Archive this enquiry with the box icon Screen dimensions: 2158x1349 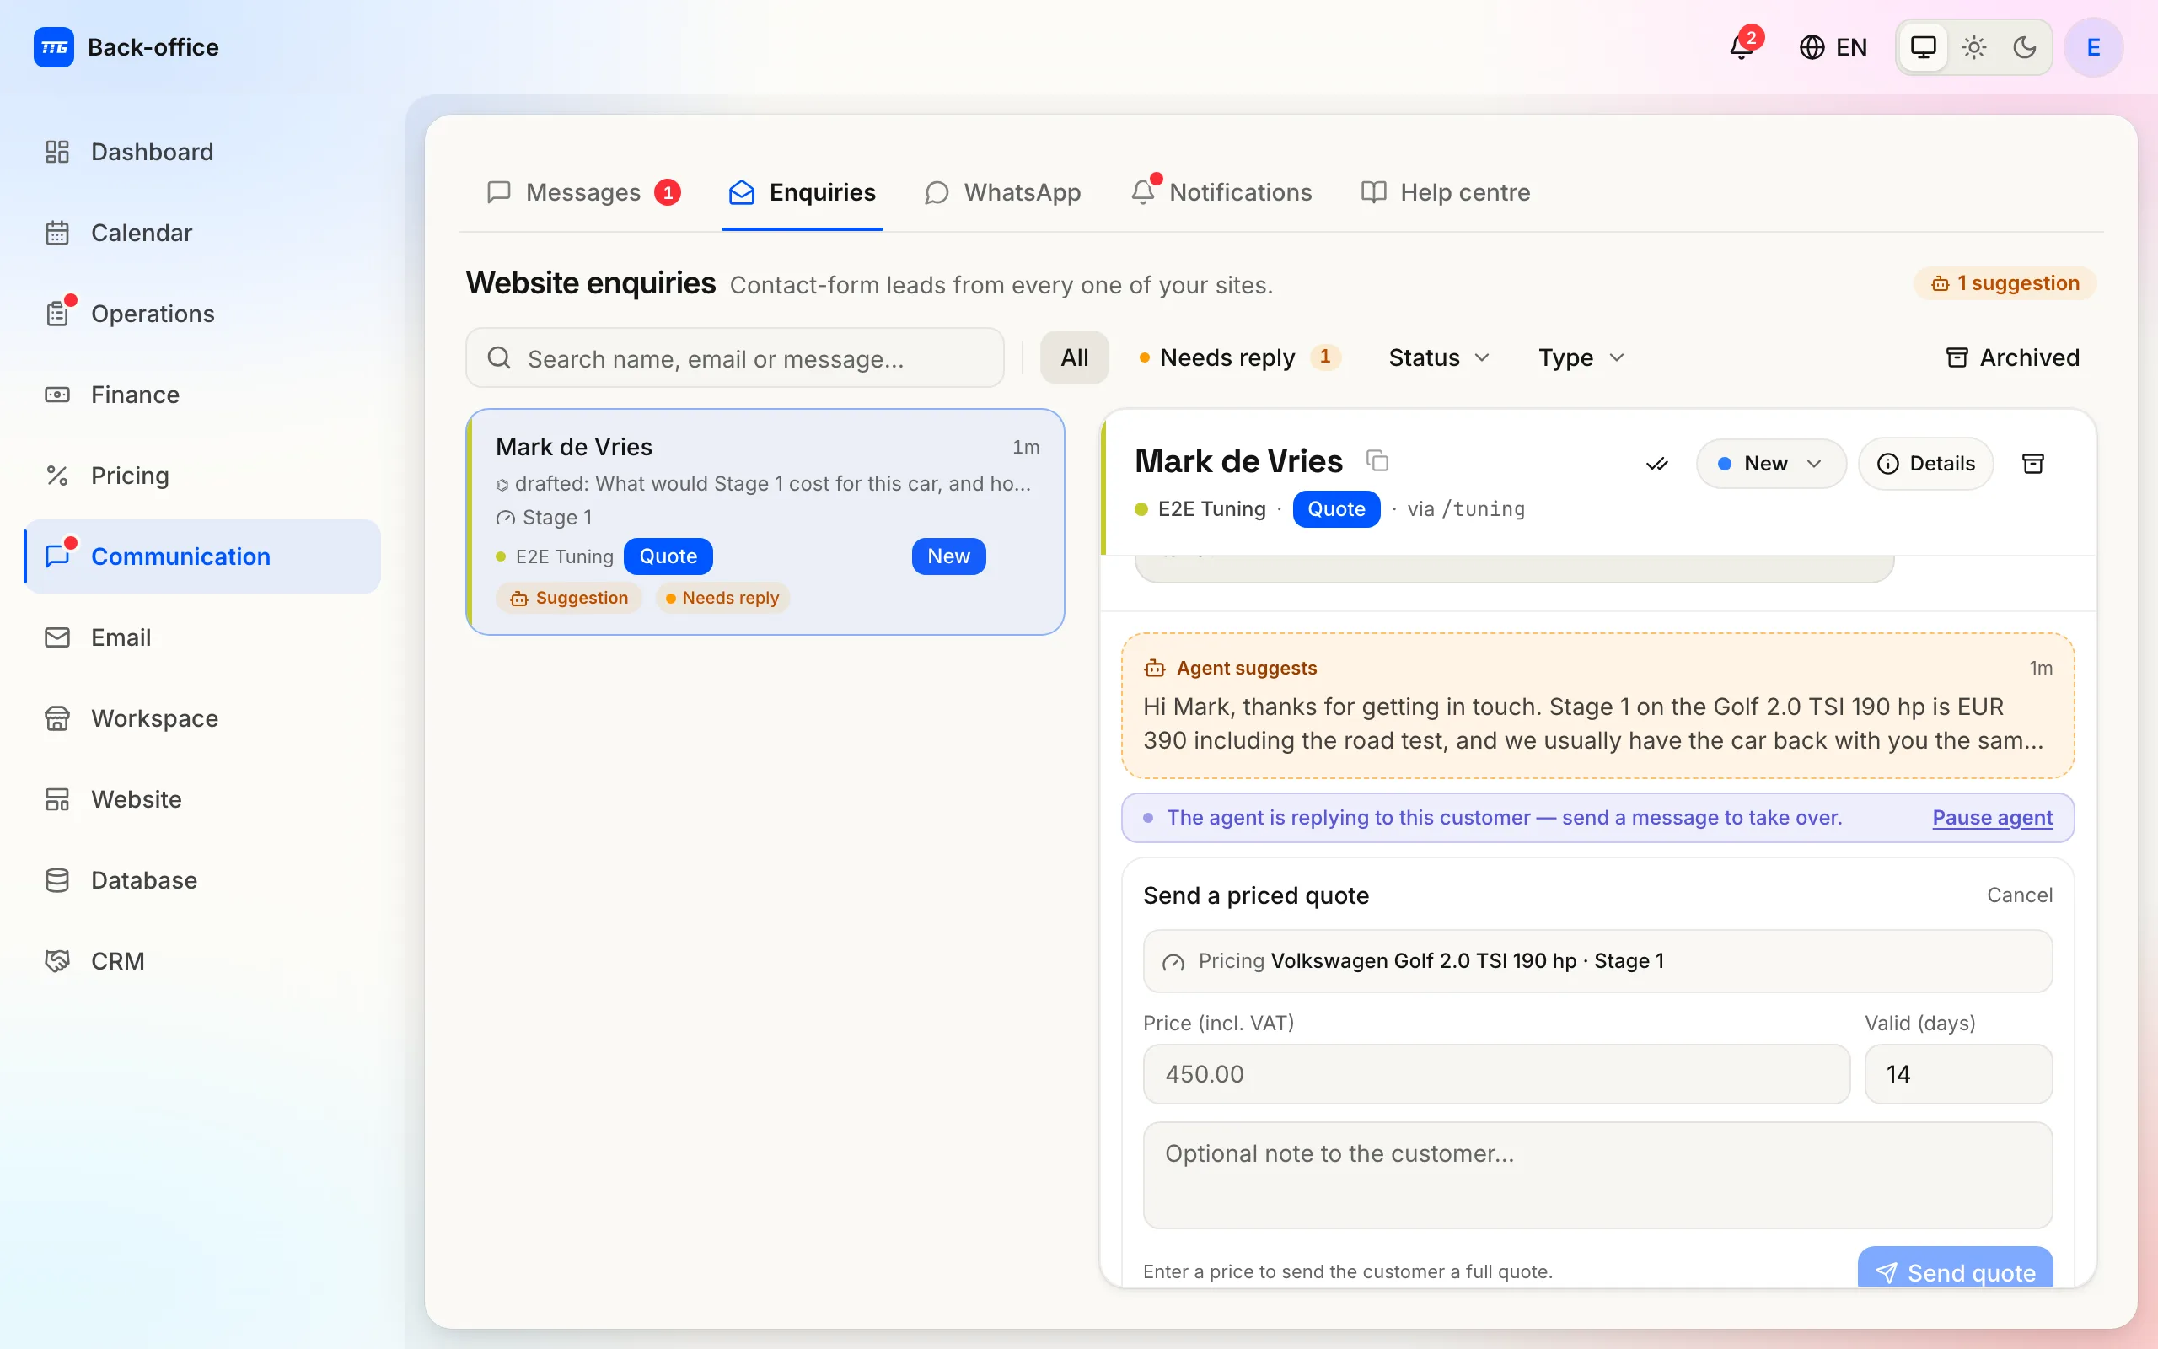(x=2033, y=464)
